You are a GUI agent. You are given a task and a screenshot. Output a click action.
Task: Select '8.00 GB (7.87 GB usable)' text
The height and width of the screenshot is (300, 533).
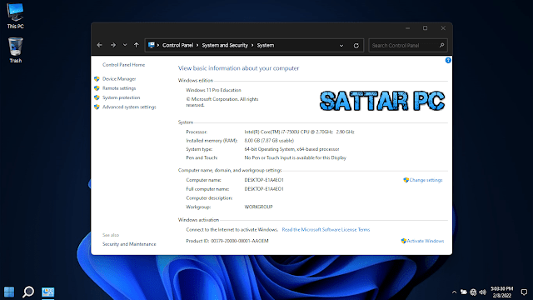[x=269, y=141]
